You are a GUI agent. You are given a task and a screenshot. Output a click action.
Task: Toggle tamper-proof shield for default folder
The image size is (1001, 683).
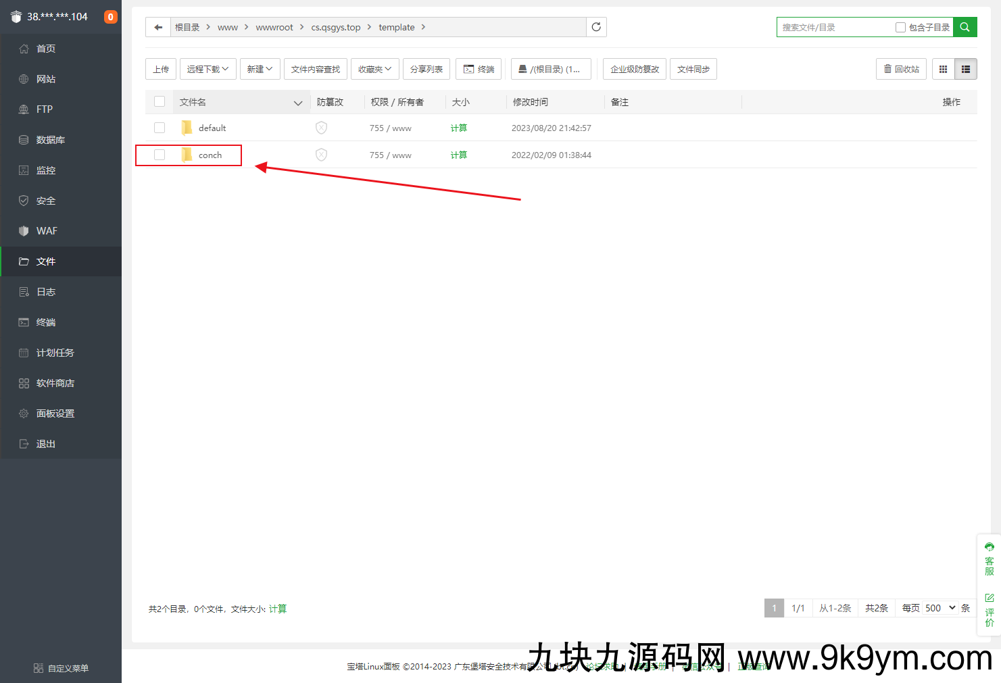click(321, 128)
